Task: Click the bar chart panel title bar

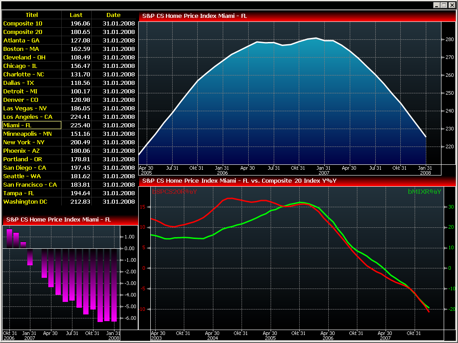Action: (70, 220)
